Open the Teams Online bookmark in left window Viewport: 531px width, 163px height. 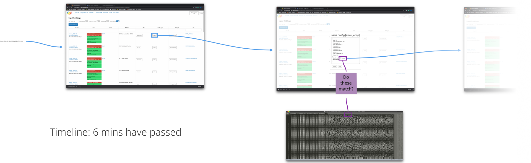[113, 9]
